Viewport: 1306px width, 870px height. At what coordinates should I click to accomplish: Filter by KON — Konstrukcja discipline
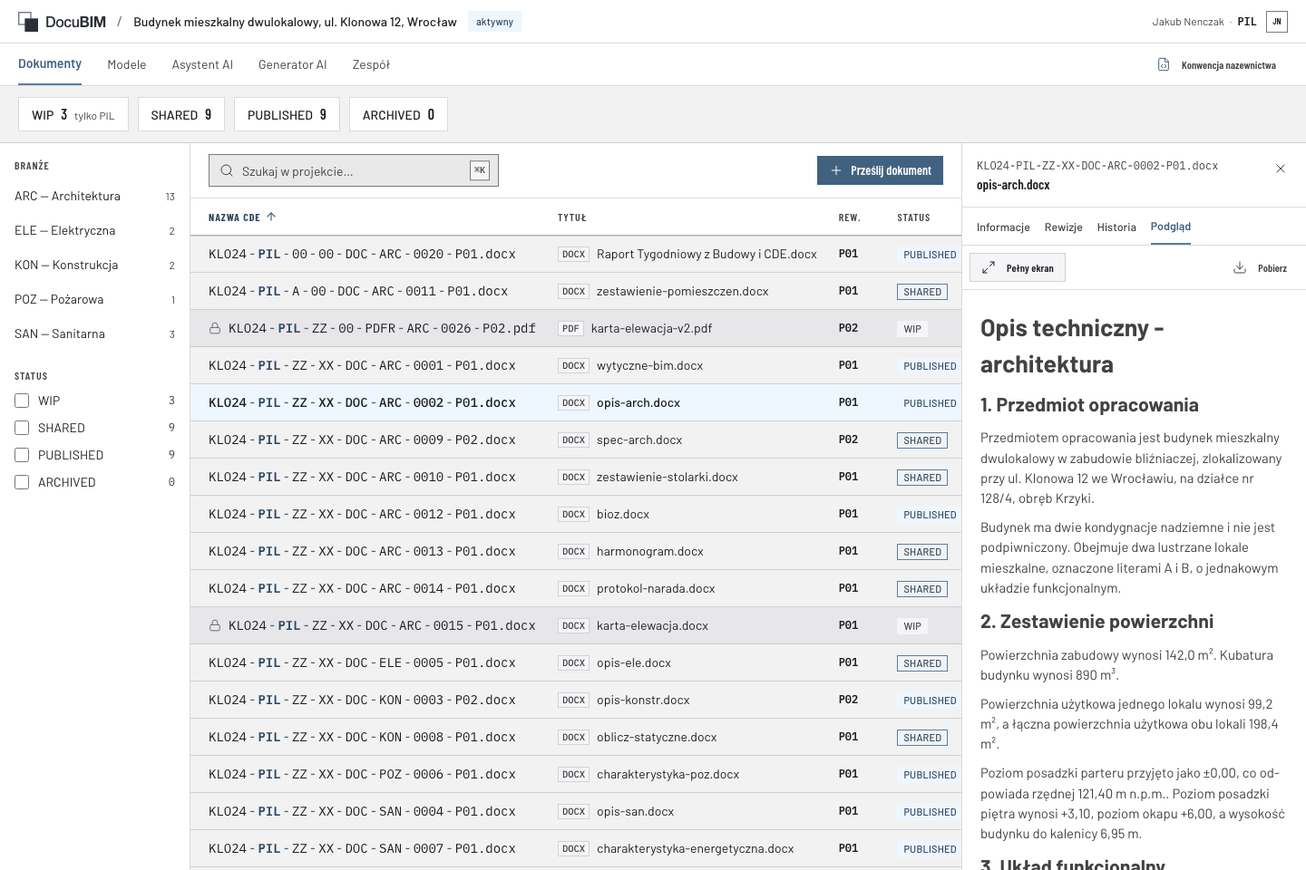click(x=95, y=266)
